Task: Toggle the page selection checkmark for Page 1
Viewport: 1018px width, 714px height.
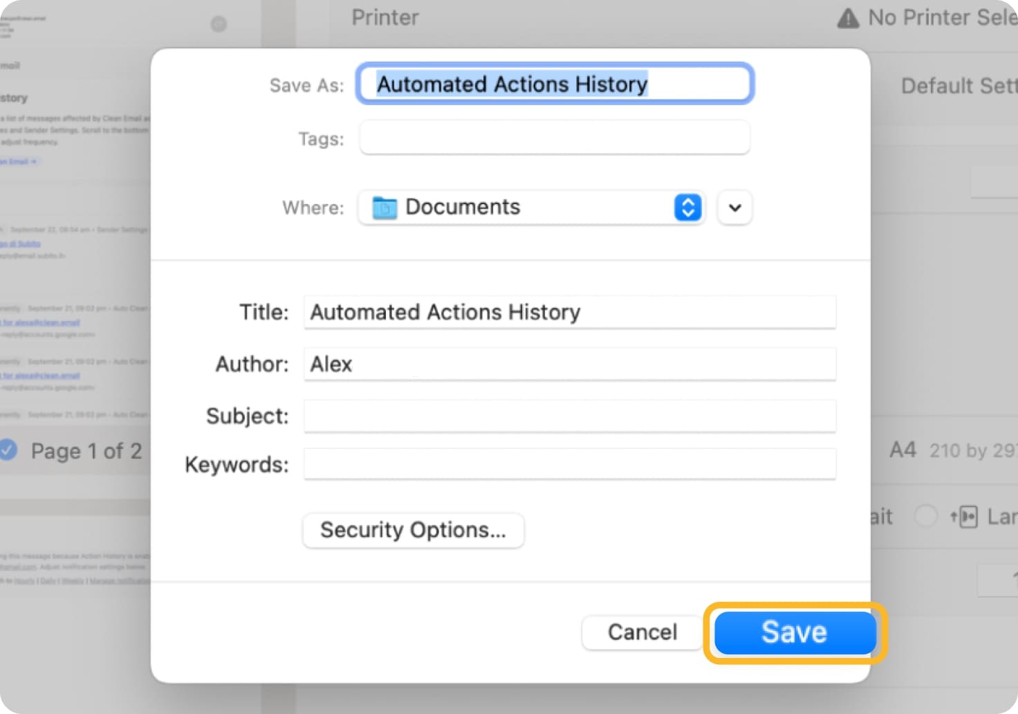Action: click(x=9, y=450)
